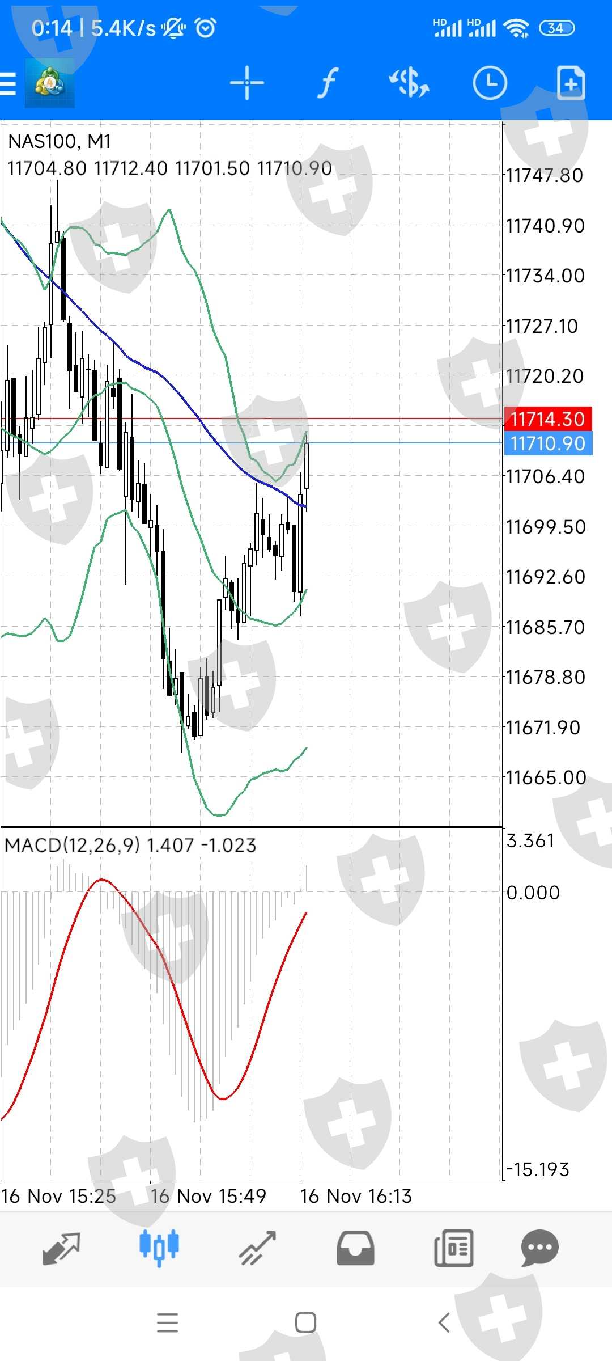Tap the 11665.00 price scale value
The width and height of the screenshot is (612, 1361).
[546, 777]
